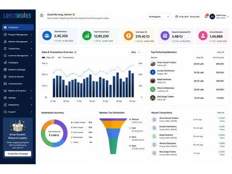
Task: Click Balaji Hardware member row name
Action: coord(164,79)
